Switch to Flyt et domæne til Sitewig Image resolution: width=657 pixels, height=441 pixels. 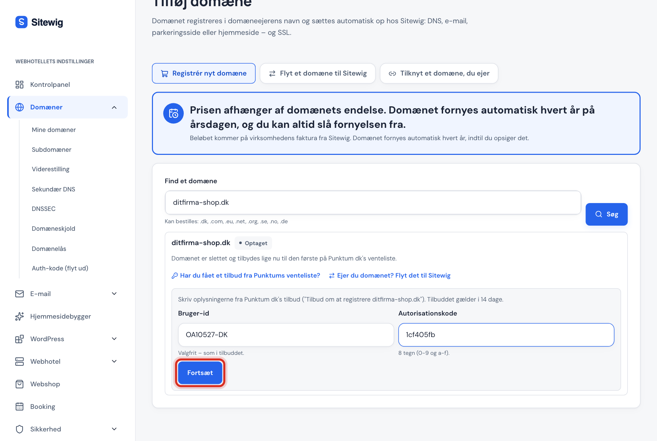click(x=318, y=73)
